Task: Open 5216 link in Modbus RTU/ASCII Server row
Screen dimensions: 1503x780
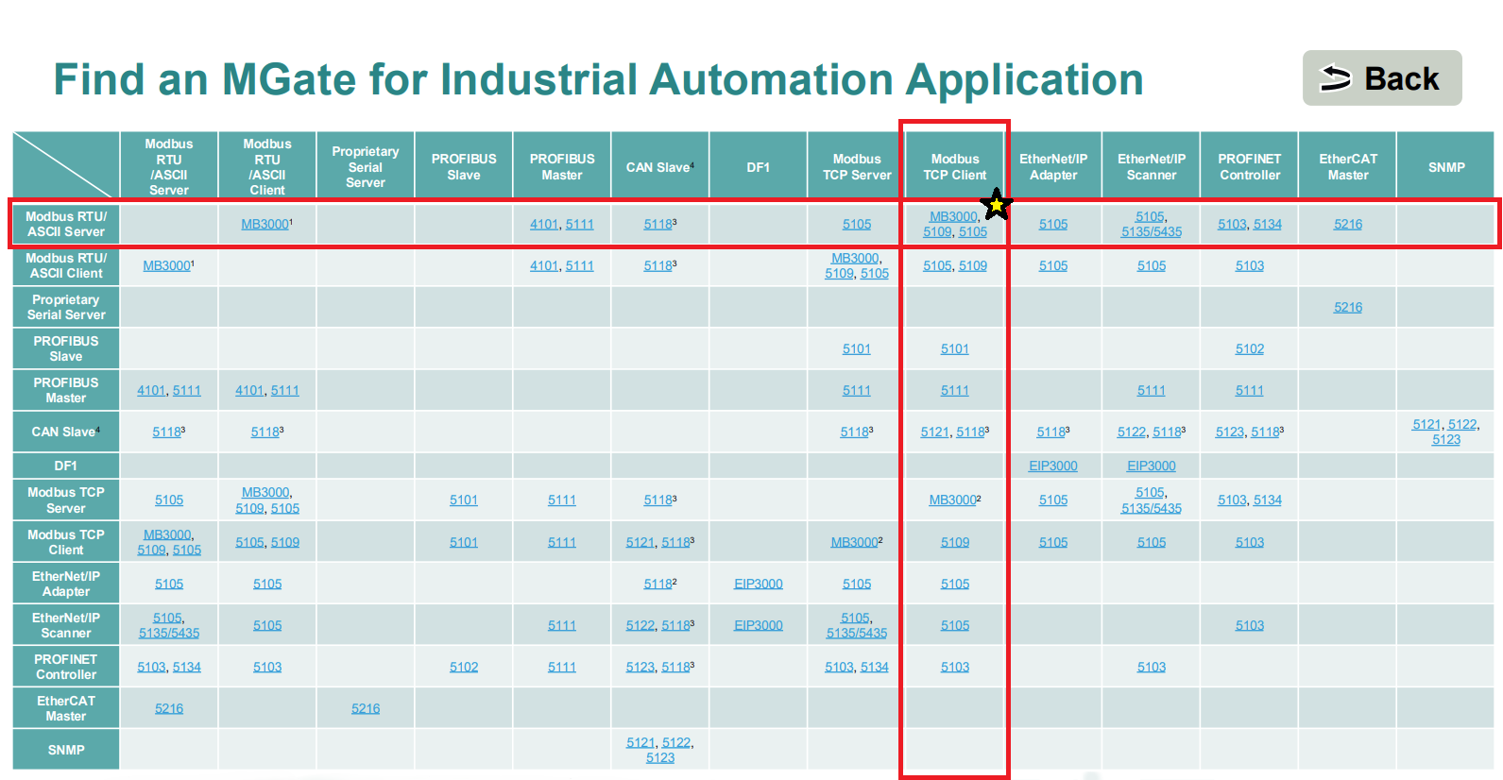Action: coord(1348,224)
